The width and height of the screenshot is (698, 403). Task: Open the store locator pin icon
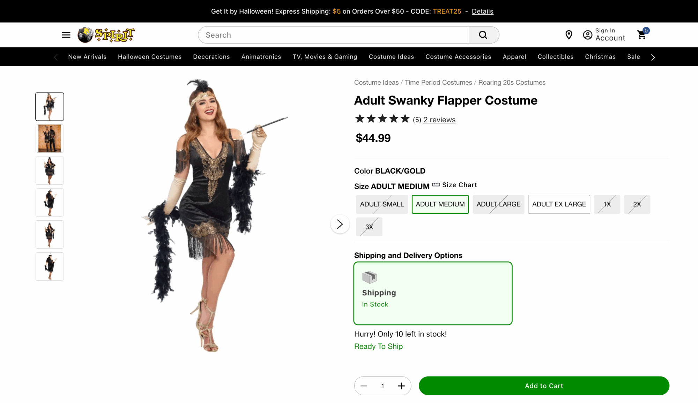click(569, 35)
